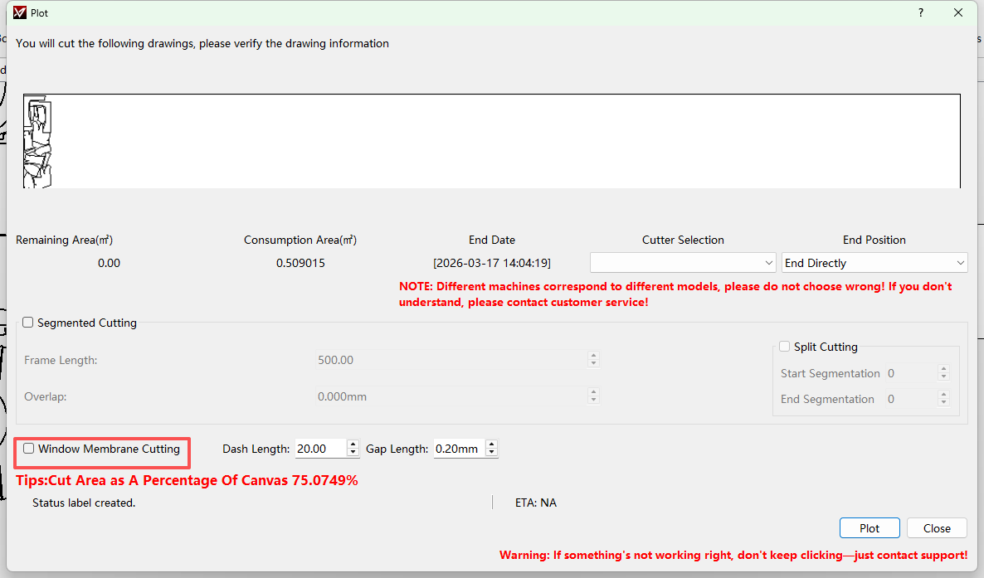Increase Dash Length using the up arrow
The width and height of the screenshot is (984, 578).
[x=353, y=444]
